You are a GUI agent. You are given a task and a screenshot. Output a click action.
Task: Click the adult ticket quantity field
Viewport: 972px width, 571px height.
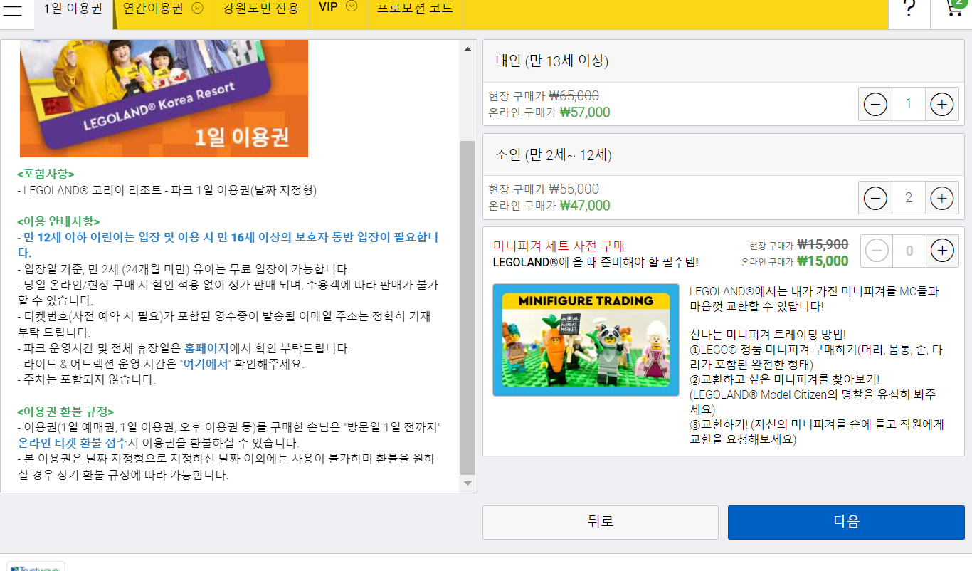point(908,104)
